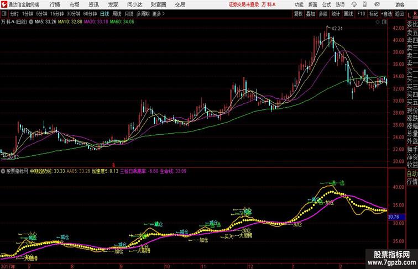
Task: Expand 更多 period options
Action: click(x=158, y=14)
